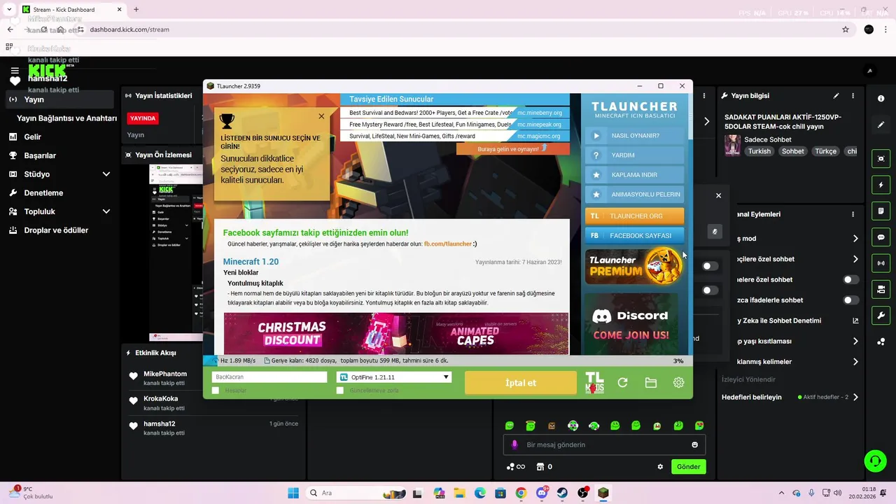
Task: Expand the Stüdyo sidebar section
Action: tap(106, 174)
